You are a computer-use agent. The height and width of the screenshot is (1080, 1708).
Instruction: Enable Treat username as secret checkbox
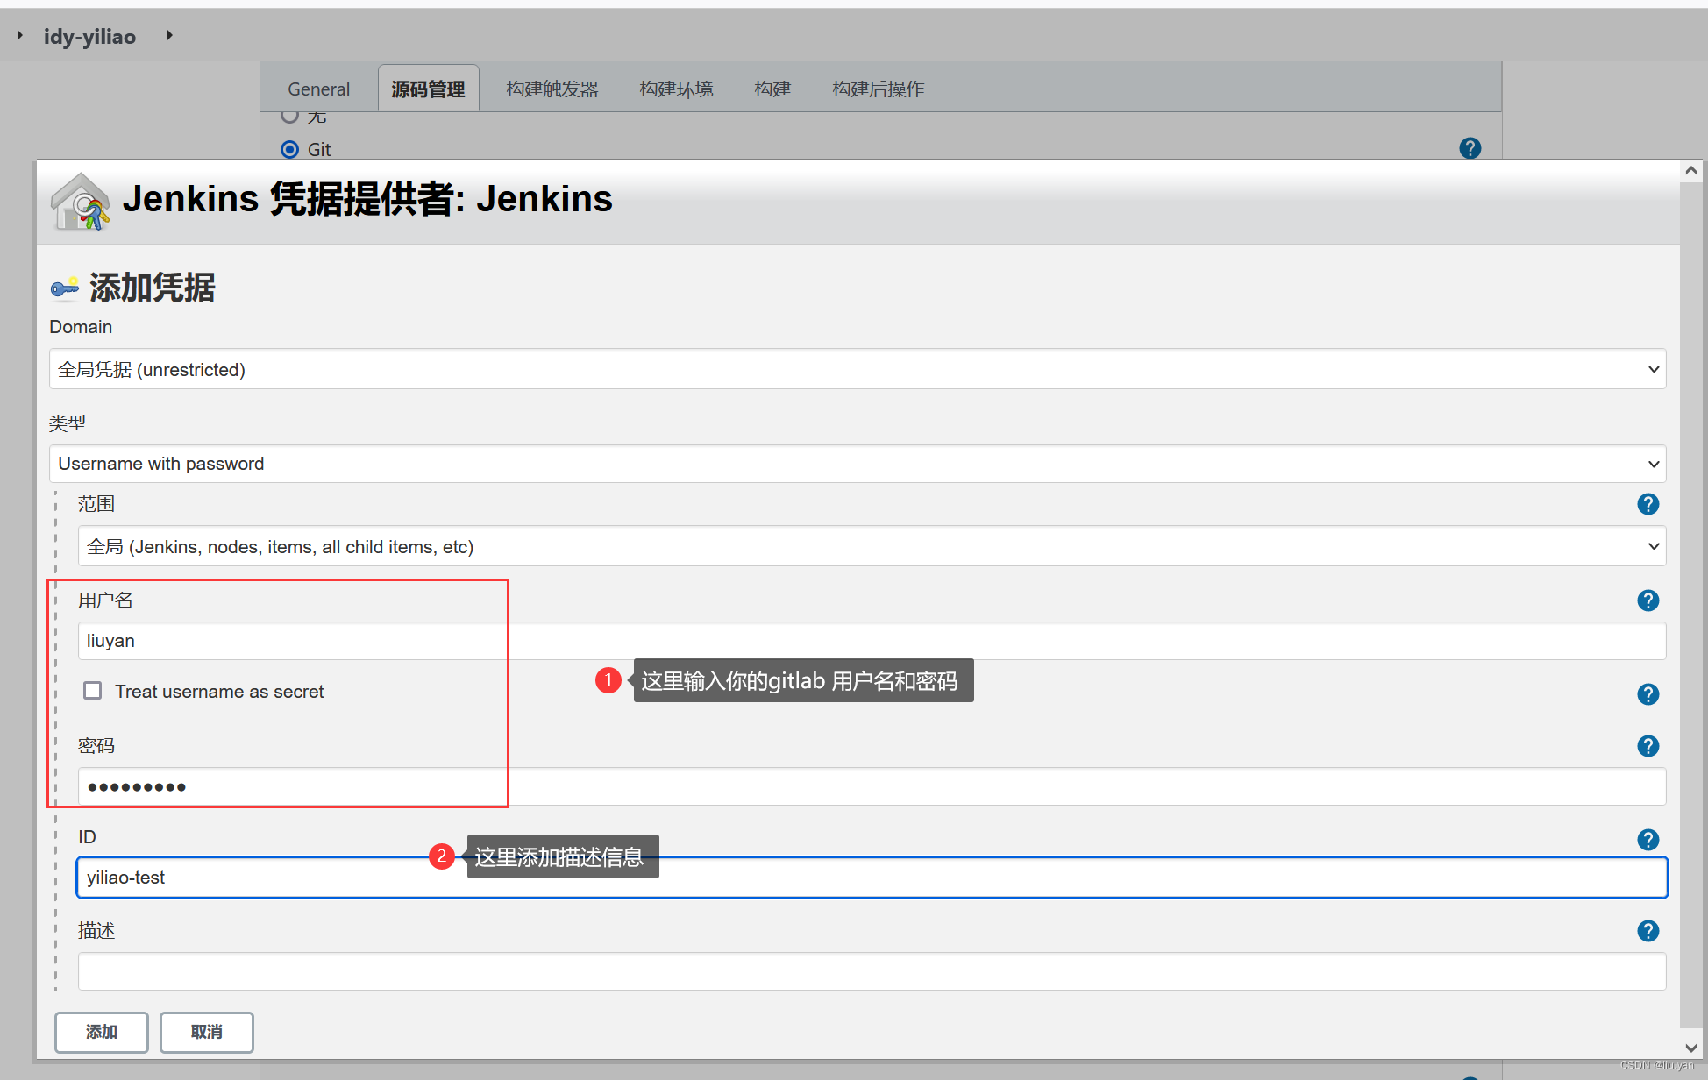(x=92, y=691)
